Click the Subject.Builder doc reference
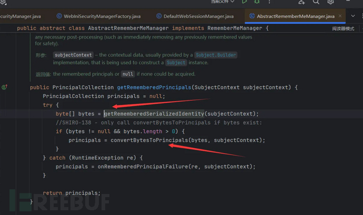 pyautogui.click(x=217, y=55)
